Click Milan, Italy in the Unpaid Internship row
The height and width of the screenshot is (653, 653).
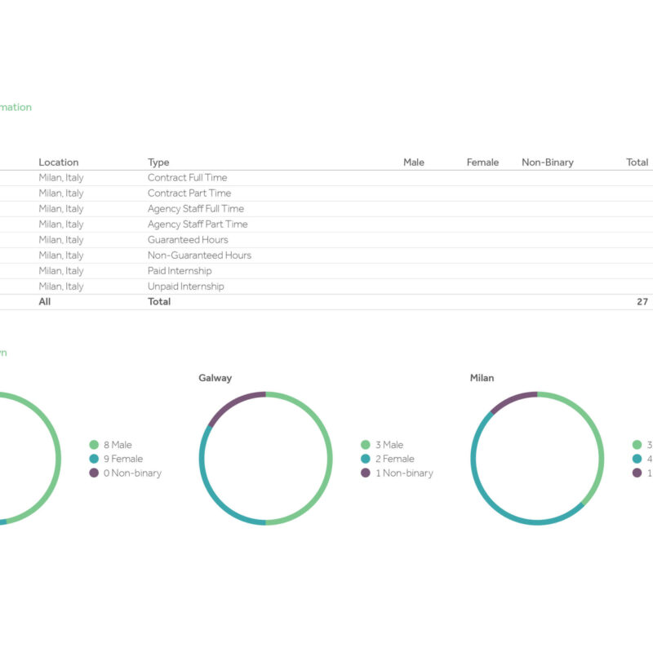click(60, 287)
